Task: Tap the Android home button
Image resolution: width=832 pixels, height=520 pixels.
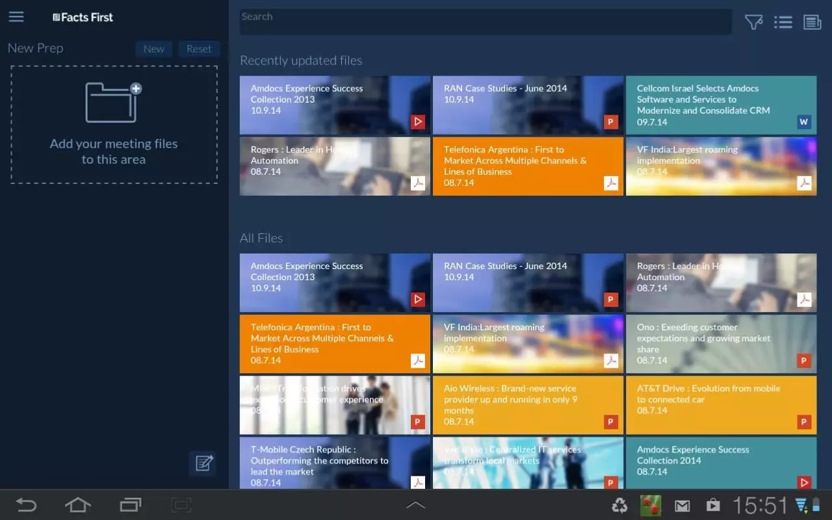Action: 77,505
